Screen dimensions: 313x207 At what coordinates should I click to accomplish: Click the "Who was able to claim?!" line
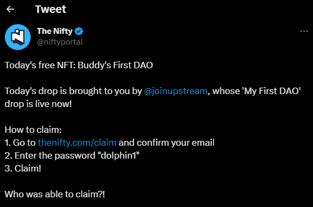click(x=55, y=194)
